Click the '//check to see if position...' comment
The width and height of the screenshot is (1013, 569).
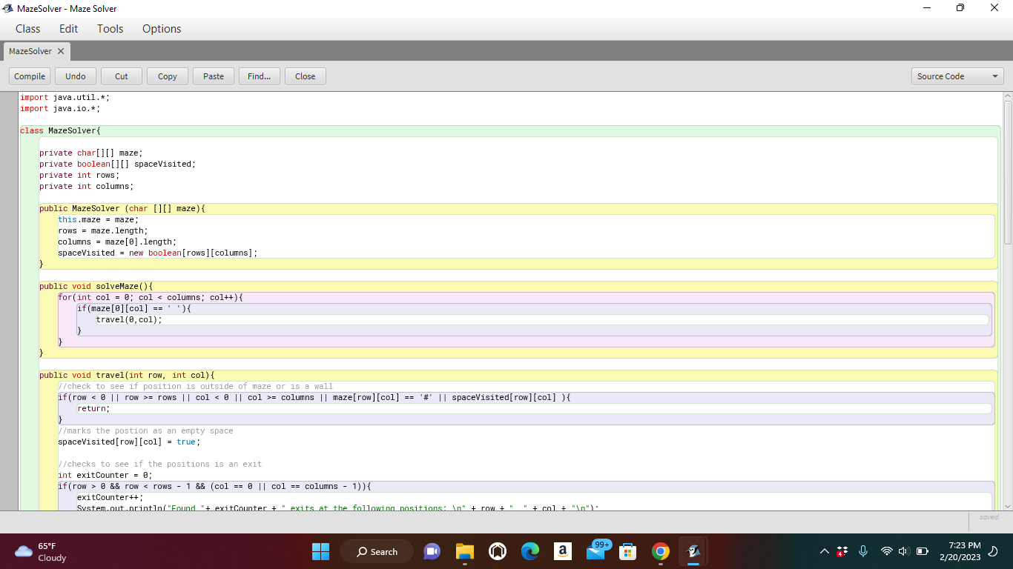[196, 386]
